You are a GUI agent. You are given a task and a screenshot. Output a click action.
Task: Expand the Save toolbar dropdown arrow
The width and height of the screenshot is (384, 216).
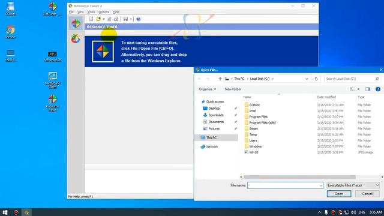(x=131, y=19)
